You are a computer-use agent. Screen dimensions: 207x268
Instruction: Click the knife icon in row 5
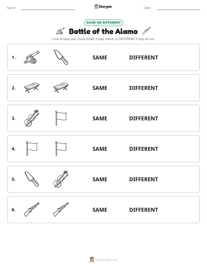[x=32, y=179]
